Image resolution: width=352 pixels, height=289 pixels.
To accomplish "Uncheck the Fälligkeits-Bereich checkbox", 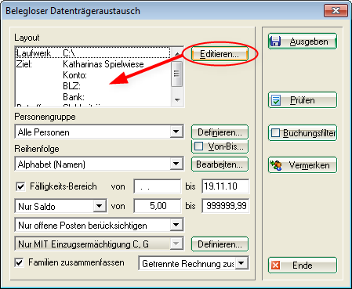I will pyautogui.click(x=20, y=186).
